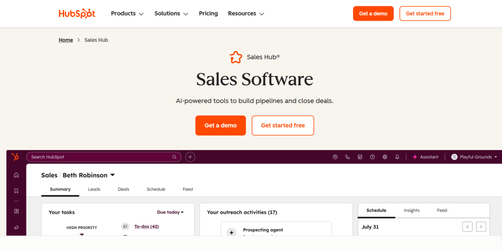The width and height of the screenshot is (502, 251).
Task: Click the Assistant label in app toolbar
Action: (x=429, y=157)
